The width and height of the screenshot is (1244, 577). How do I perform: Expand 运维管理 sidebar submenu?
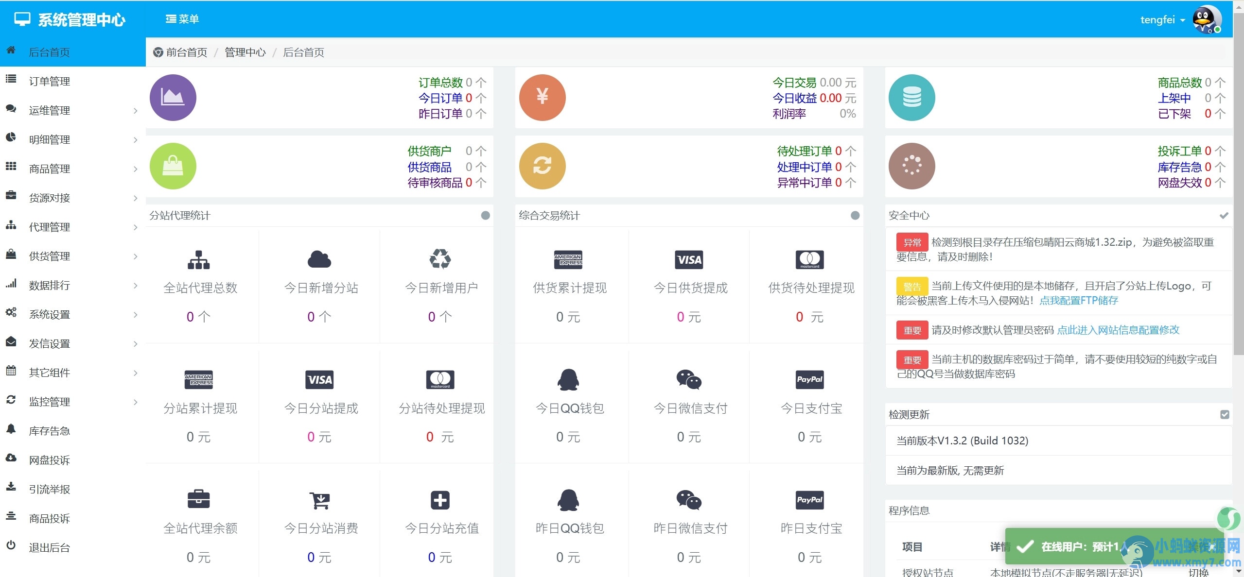coord(73,110)
